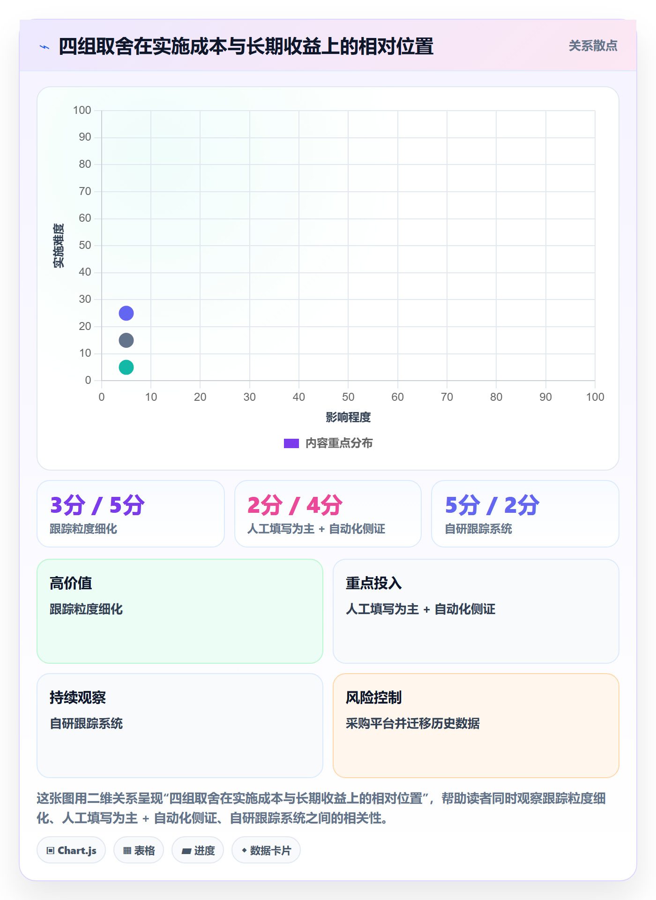656x900 pixels.
Task: Click the "风险控制" quadrant heading
Action: (374, 697)
